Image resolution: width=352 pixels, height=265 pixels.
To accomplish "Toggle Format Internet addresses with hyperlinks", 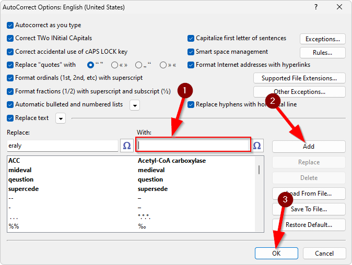I will [x=191, y=65].
